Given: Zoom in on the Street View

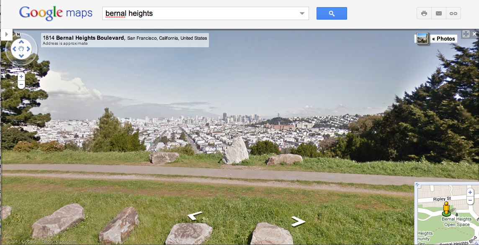Looking at the screenshot, I should (x=21, y=77).
